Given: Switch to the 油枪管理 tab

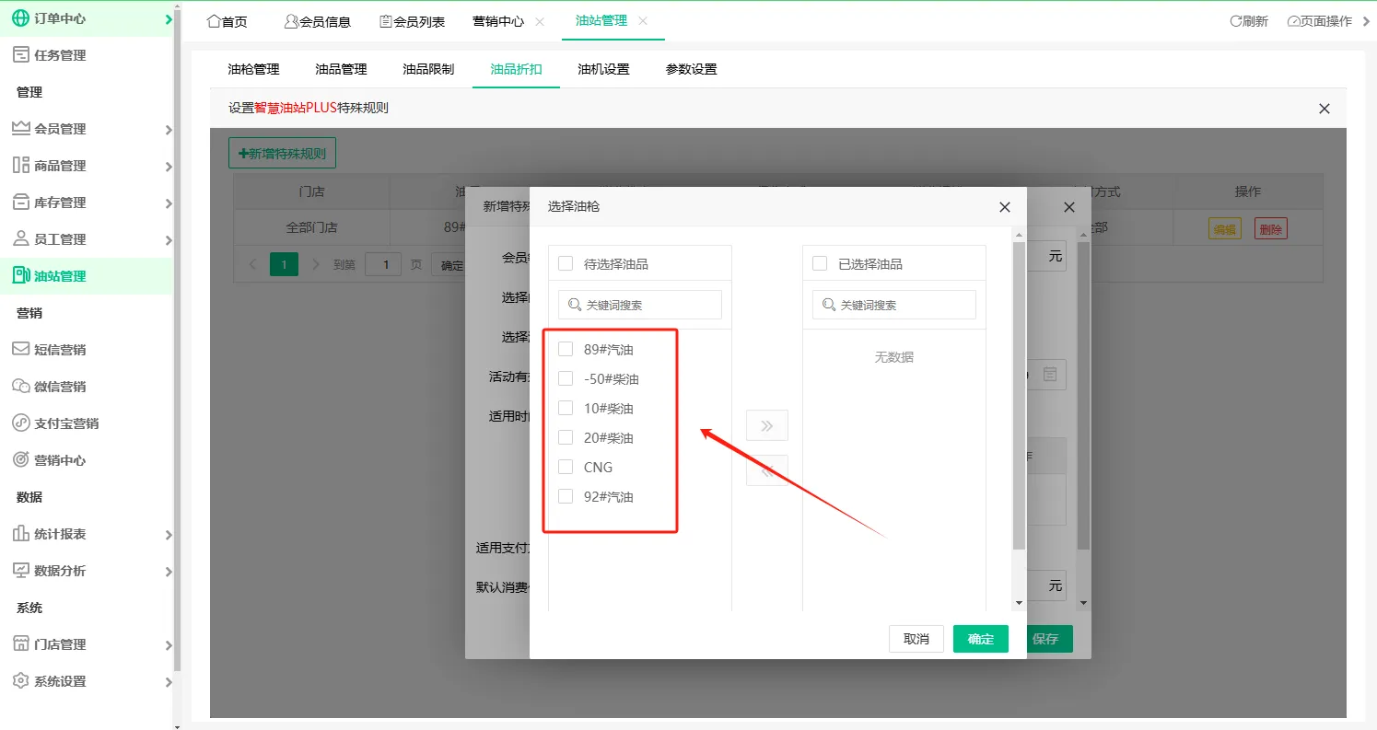Looking at the screenshot, I should point(253,69).
